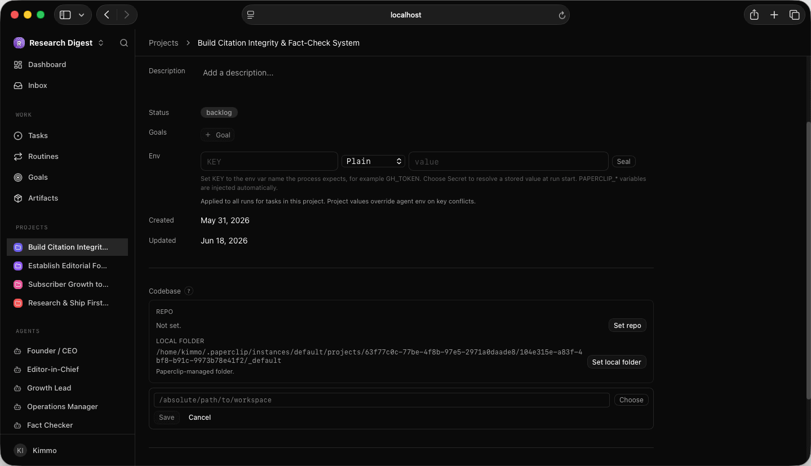
Task: Click the Codebase help question mark icon
Action: [x=189, y=291]
